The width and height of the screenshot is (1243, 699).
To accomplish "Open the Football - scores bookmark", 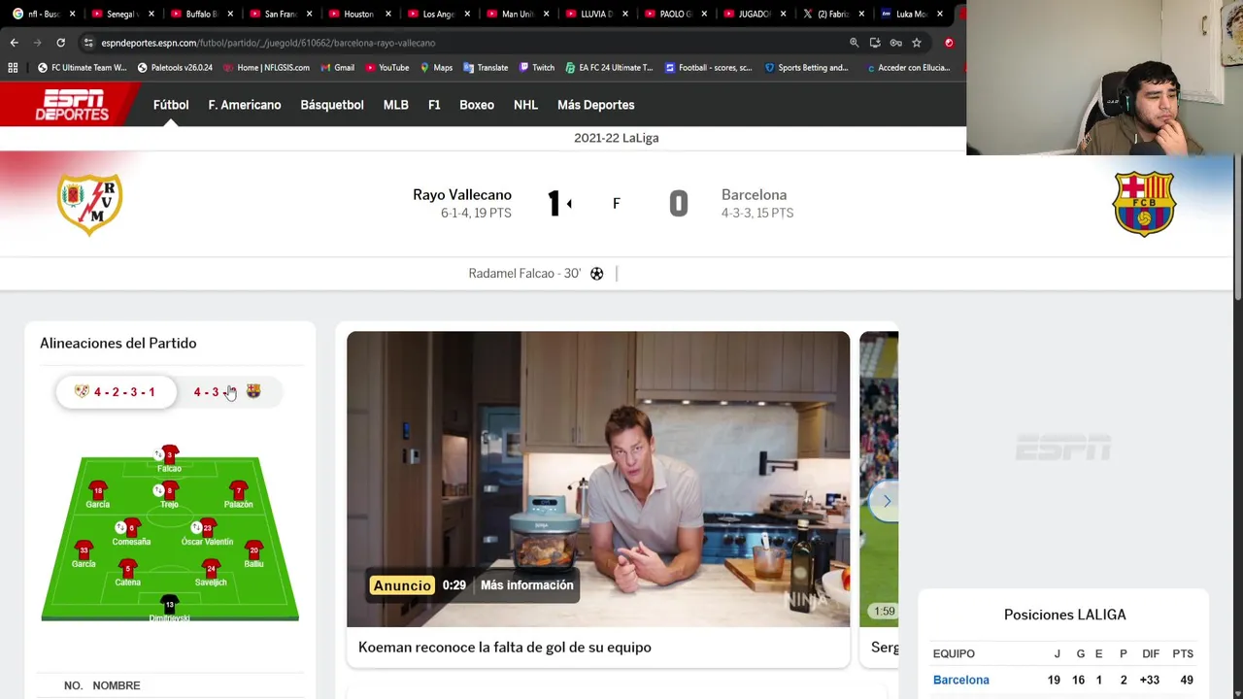I will point(708,68).
